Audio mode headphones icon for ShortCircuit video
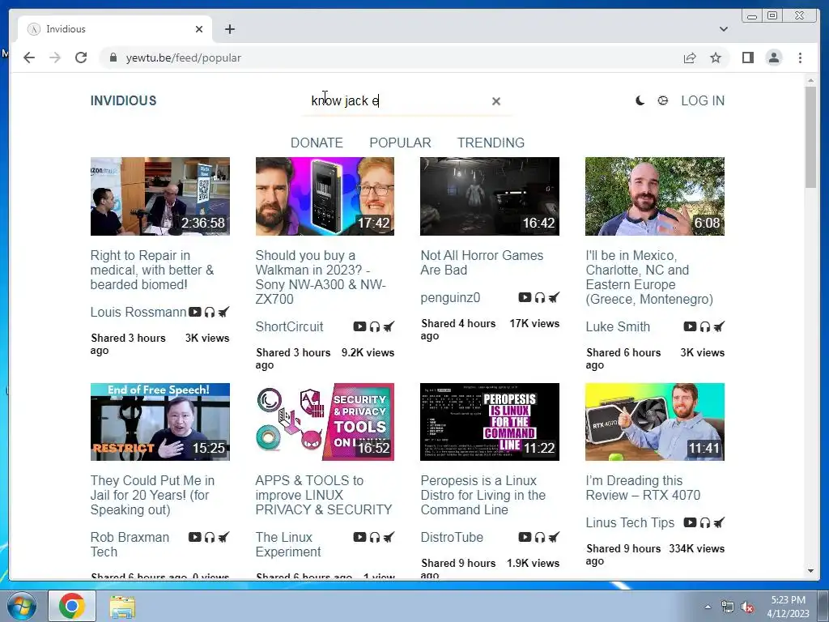Viewport: 829px width, 622px height. [375, 327]
